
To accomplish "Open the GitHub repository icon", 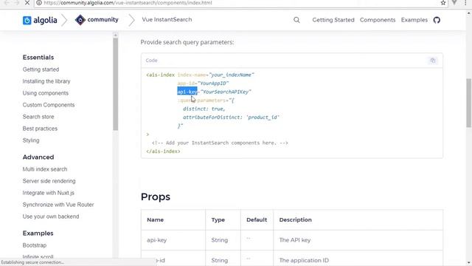I will [437, 20].
